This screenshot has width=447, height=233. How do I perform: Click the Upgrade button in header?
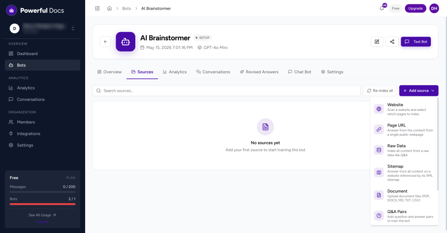click(x=416, y=9)
